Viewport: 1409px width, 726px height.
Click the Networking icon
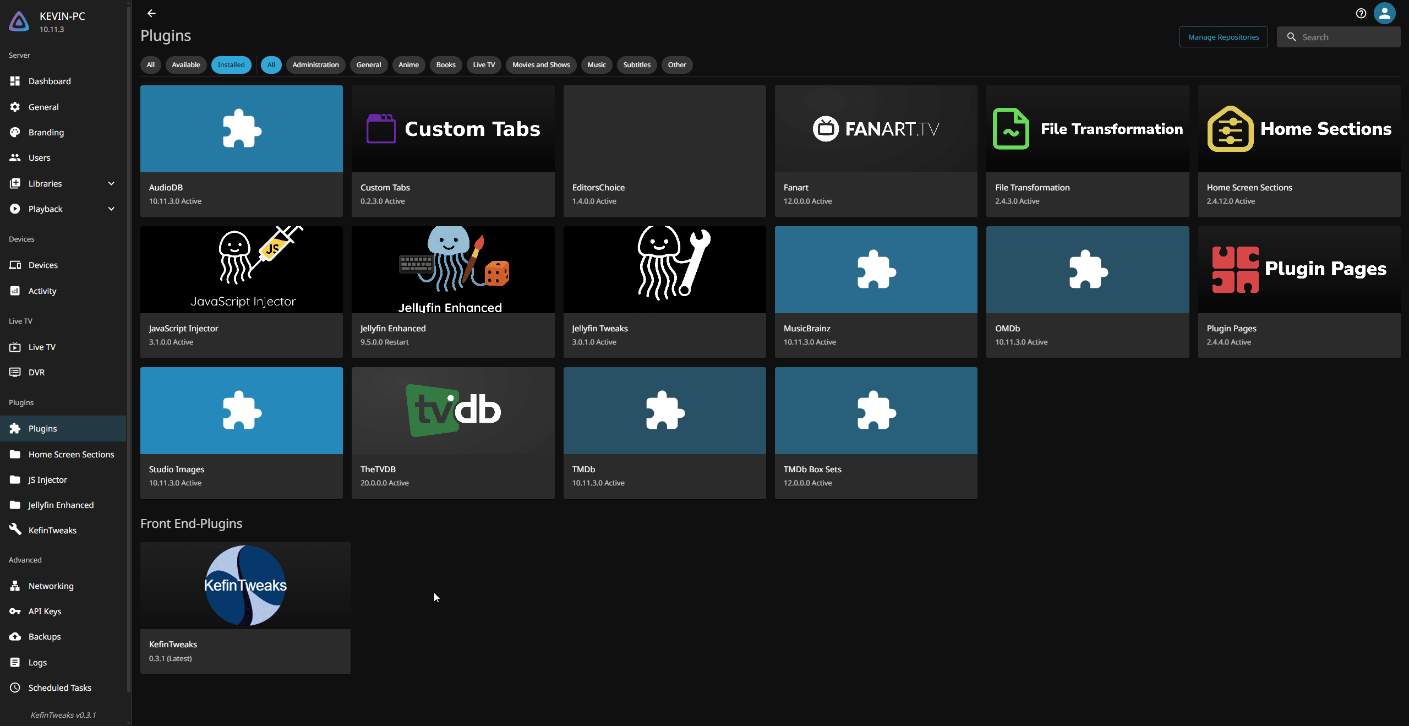tap(15, 586)
